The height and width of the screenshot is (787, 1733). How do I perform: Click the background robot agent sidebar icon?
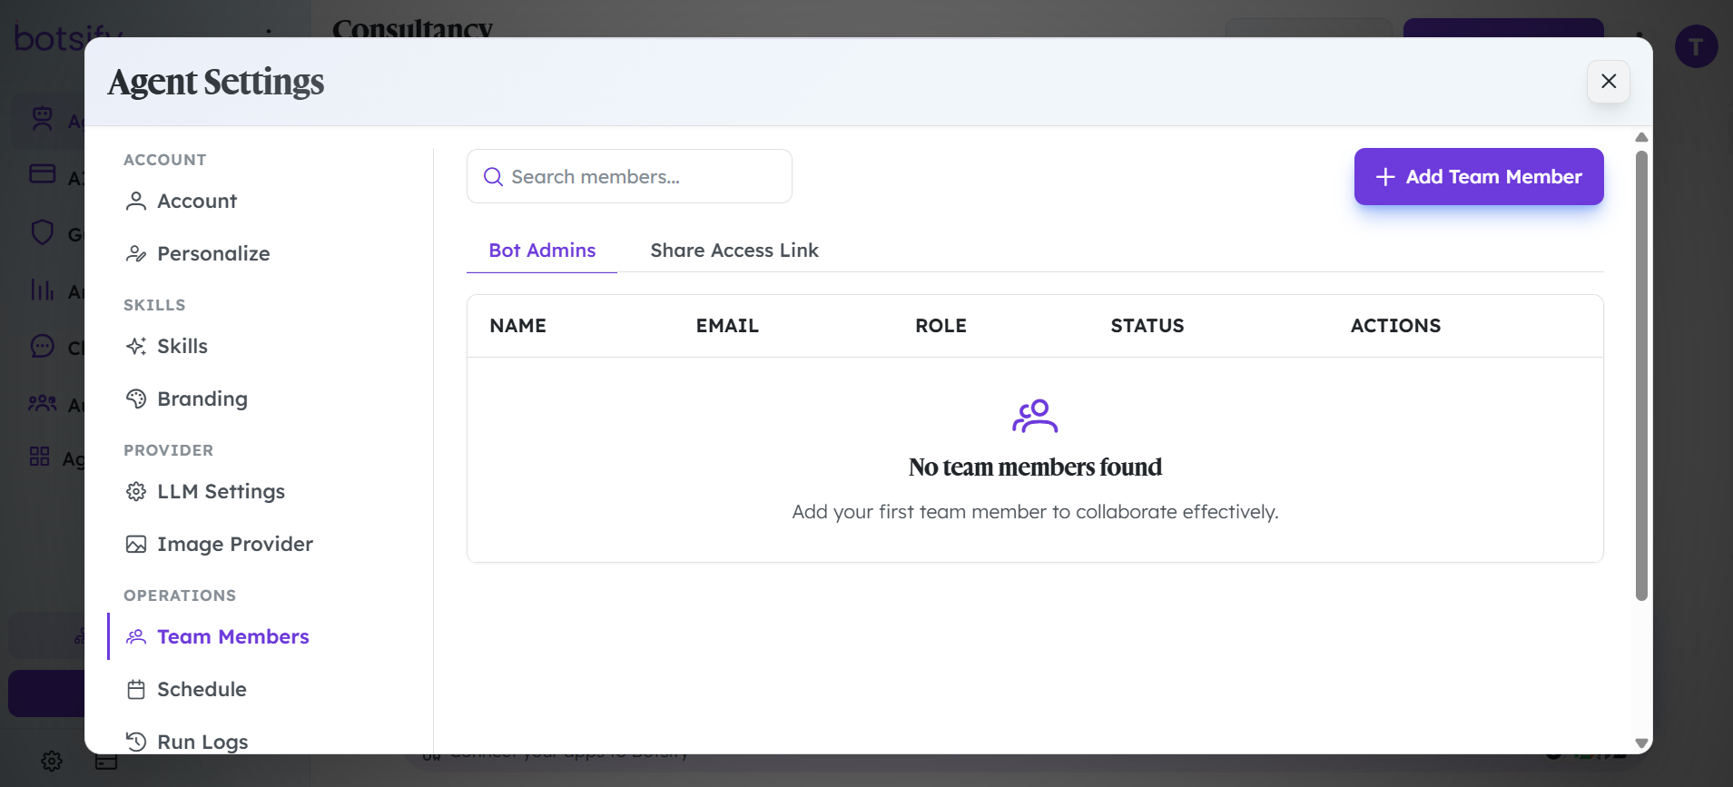pos(43,118)
